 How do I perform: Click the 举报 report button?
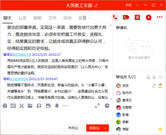click(128, 5)
